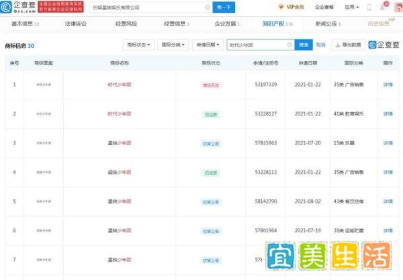Open 企业套餐 link
403x280 pixels.
tap(324, 7)
